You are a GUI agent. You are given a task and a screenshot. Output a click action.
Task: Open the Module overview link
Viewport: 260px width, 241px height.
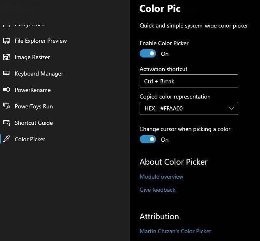(161, 177)
